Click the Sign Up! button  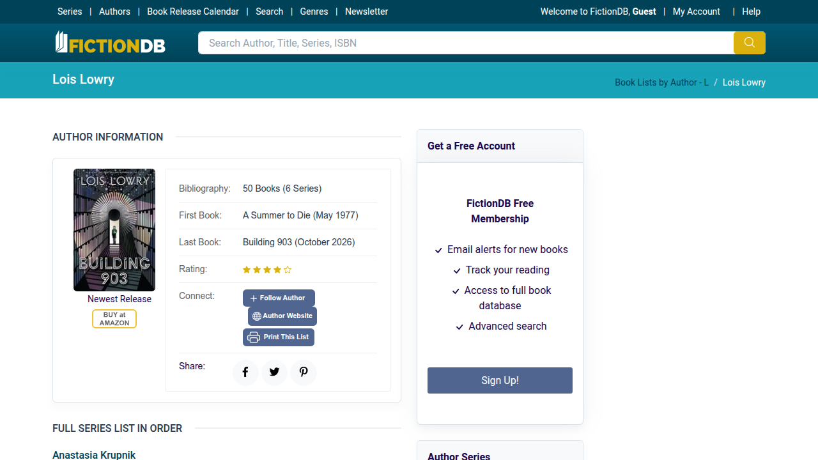[x=500, y=380]
